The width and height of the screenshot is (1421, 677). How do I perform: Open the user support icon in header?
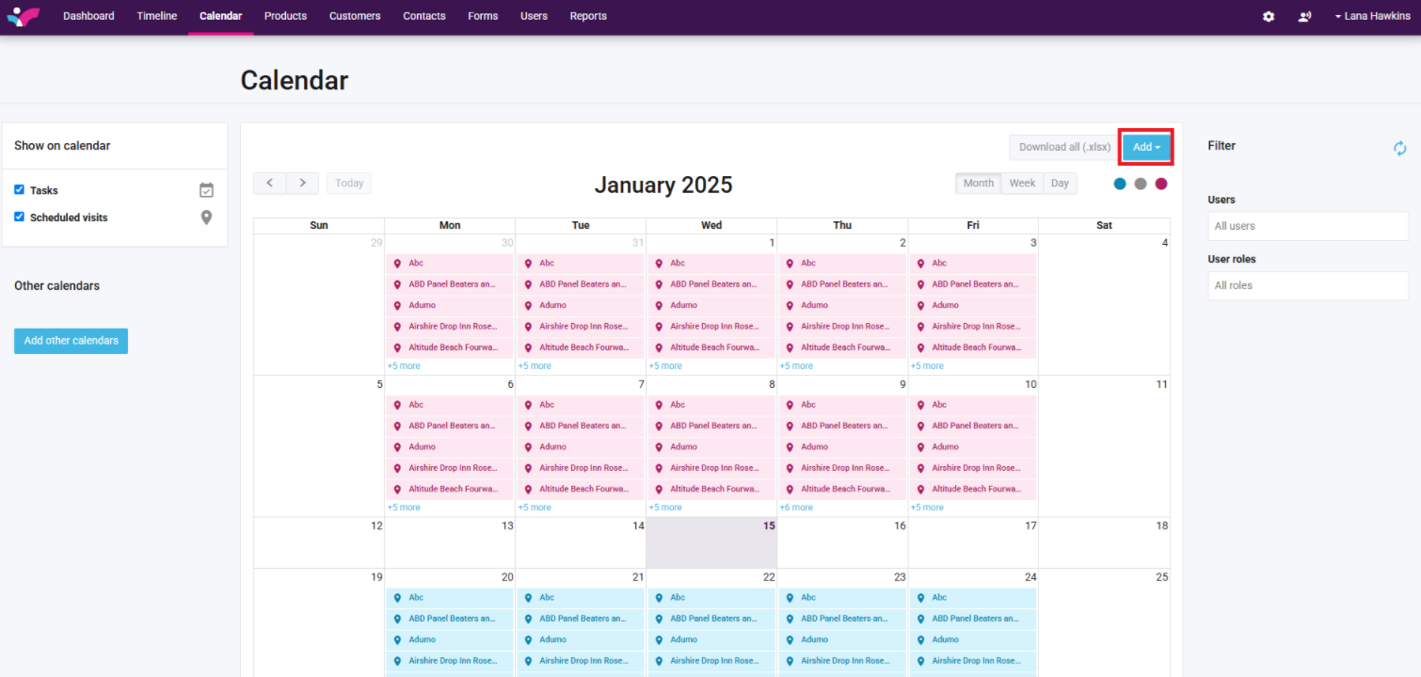(1304, 16)
